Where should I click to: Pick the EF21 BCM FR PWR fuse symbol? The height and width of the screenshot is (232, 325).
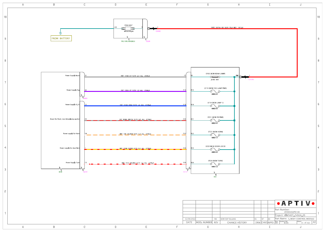[x=215, y=120]
